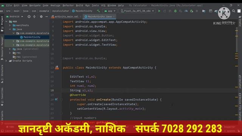
Task: Click the Collapse All icon in Project panel
Action: [34, 17]
